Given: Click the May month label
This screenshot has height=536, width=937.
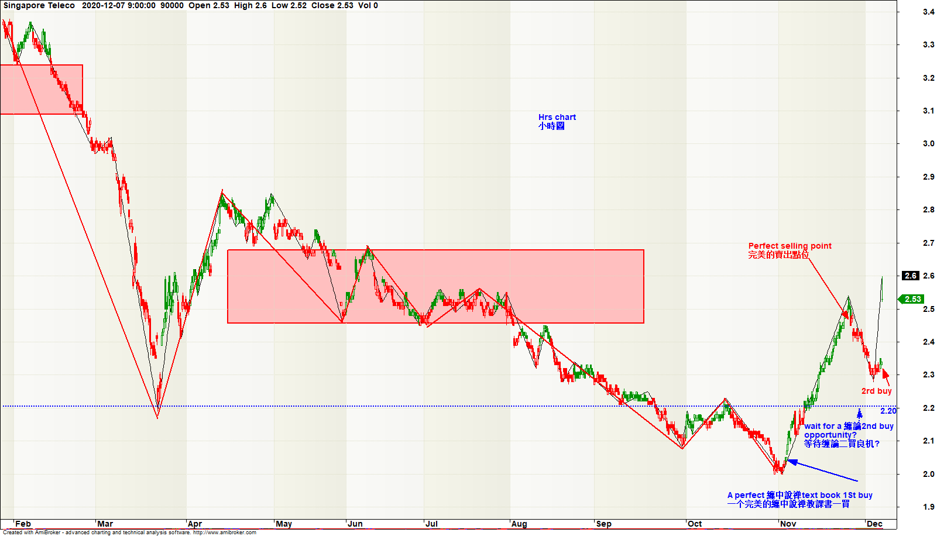Looking at the screenshot, I should pyautogui.click(x=284, y=524).
